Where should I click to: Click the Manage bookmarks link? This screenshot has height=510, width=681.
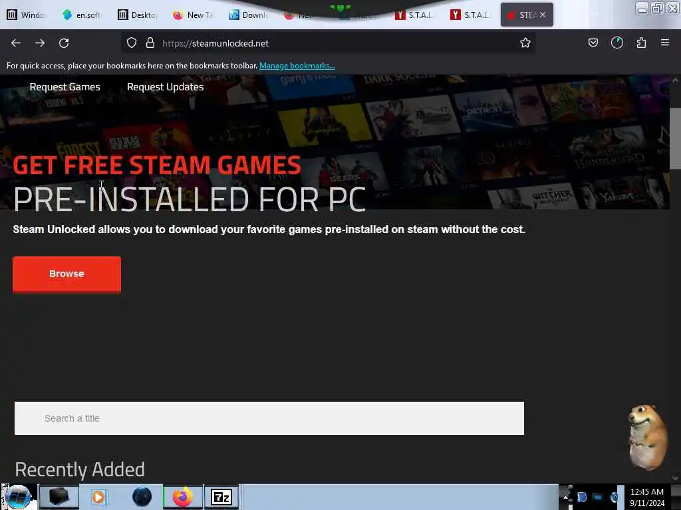pyautogui.click(x=297, y=66)
